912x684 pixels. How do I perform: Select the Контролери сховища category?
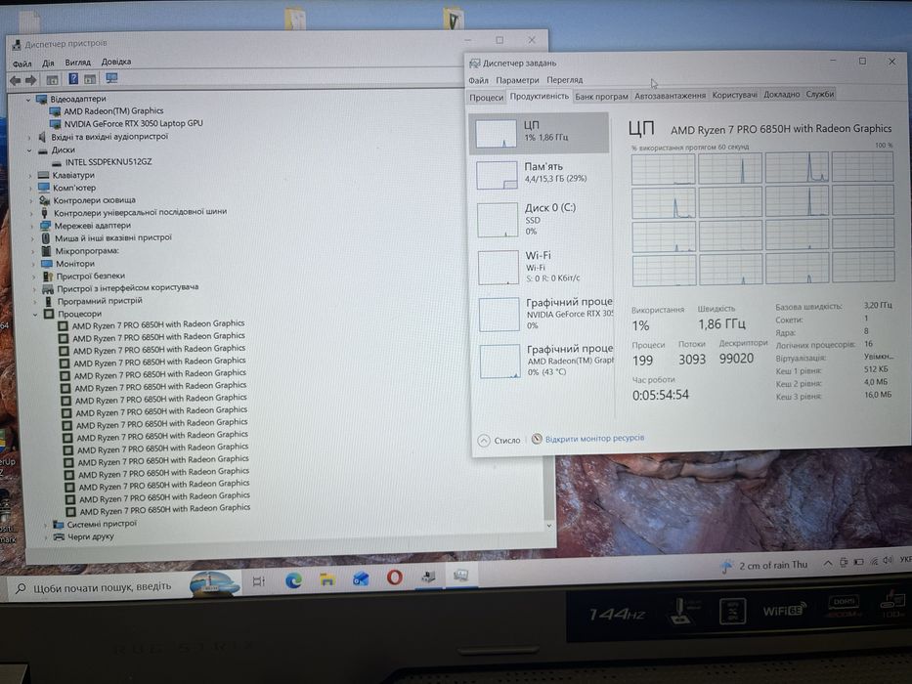click(94, 200)
